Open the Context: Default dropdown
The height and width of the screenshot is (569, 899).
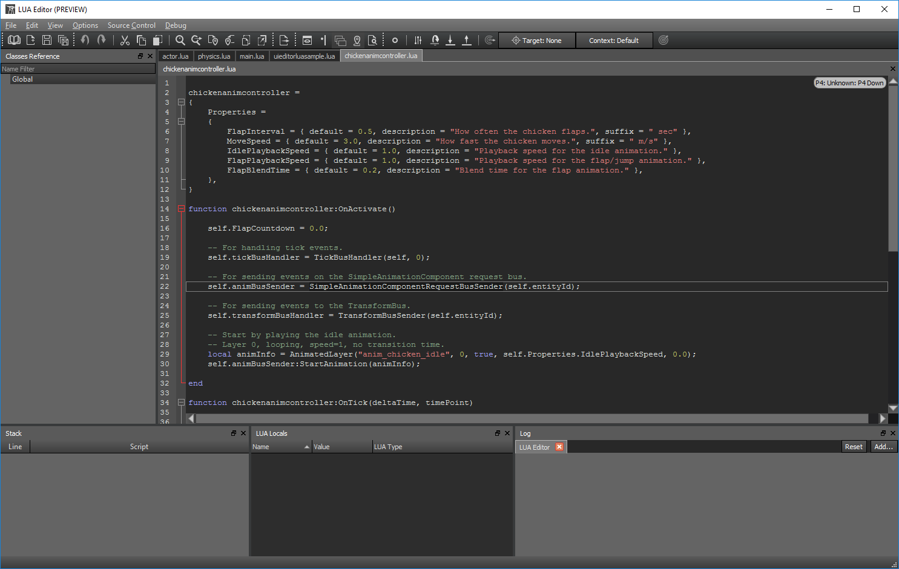tap(614, 41)
